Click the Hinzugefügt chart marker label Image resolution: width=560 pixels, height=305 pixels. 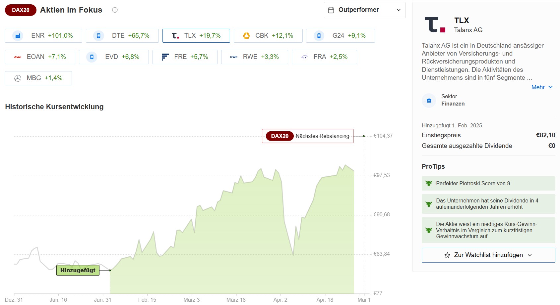78,270
